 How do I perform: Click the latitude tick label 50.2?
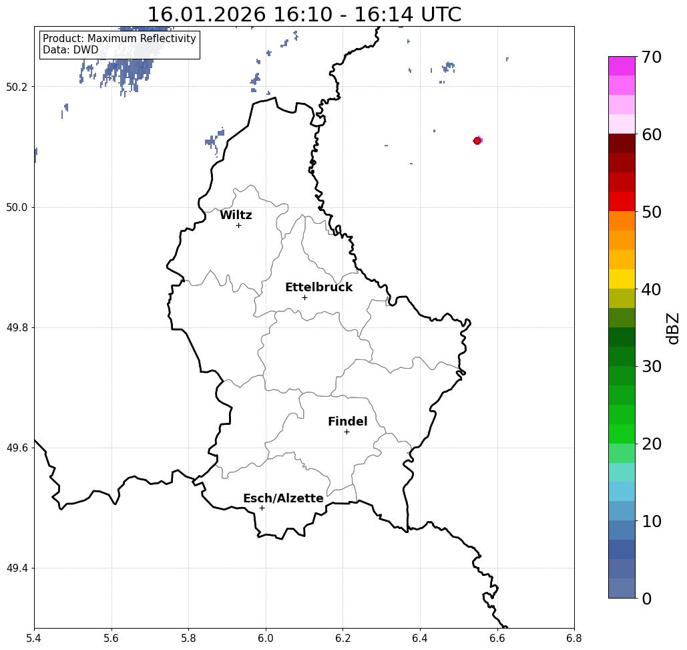(17, 87)
